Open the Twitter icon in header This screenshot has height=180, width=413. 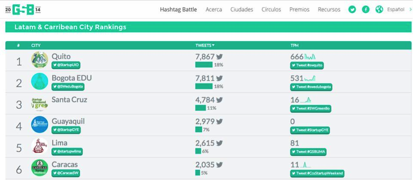(x=352, y=9)
